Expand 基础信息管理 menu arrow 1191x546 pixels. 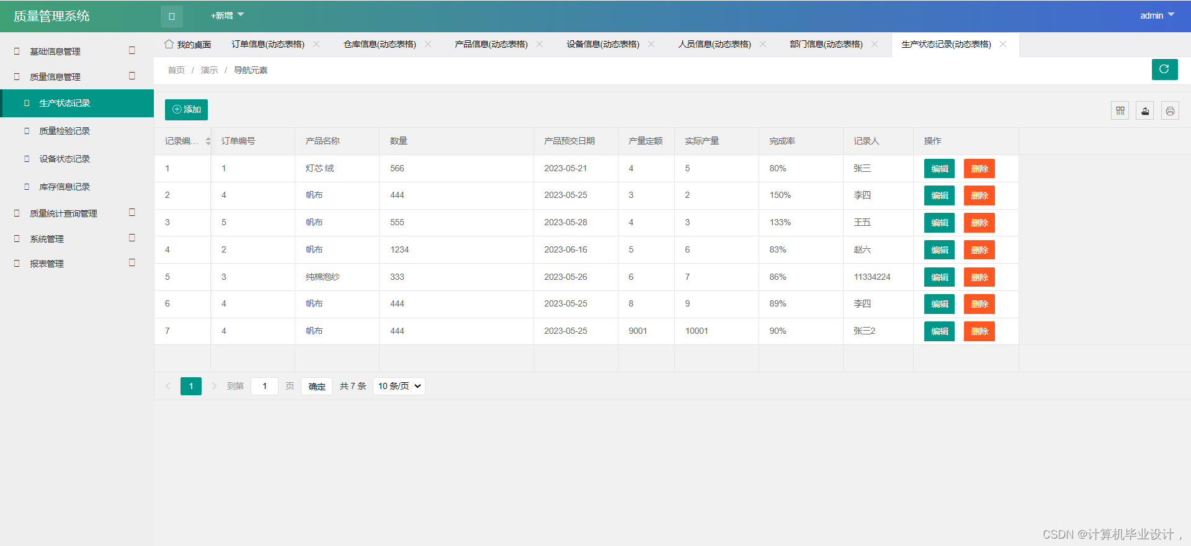point(132,50)
